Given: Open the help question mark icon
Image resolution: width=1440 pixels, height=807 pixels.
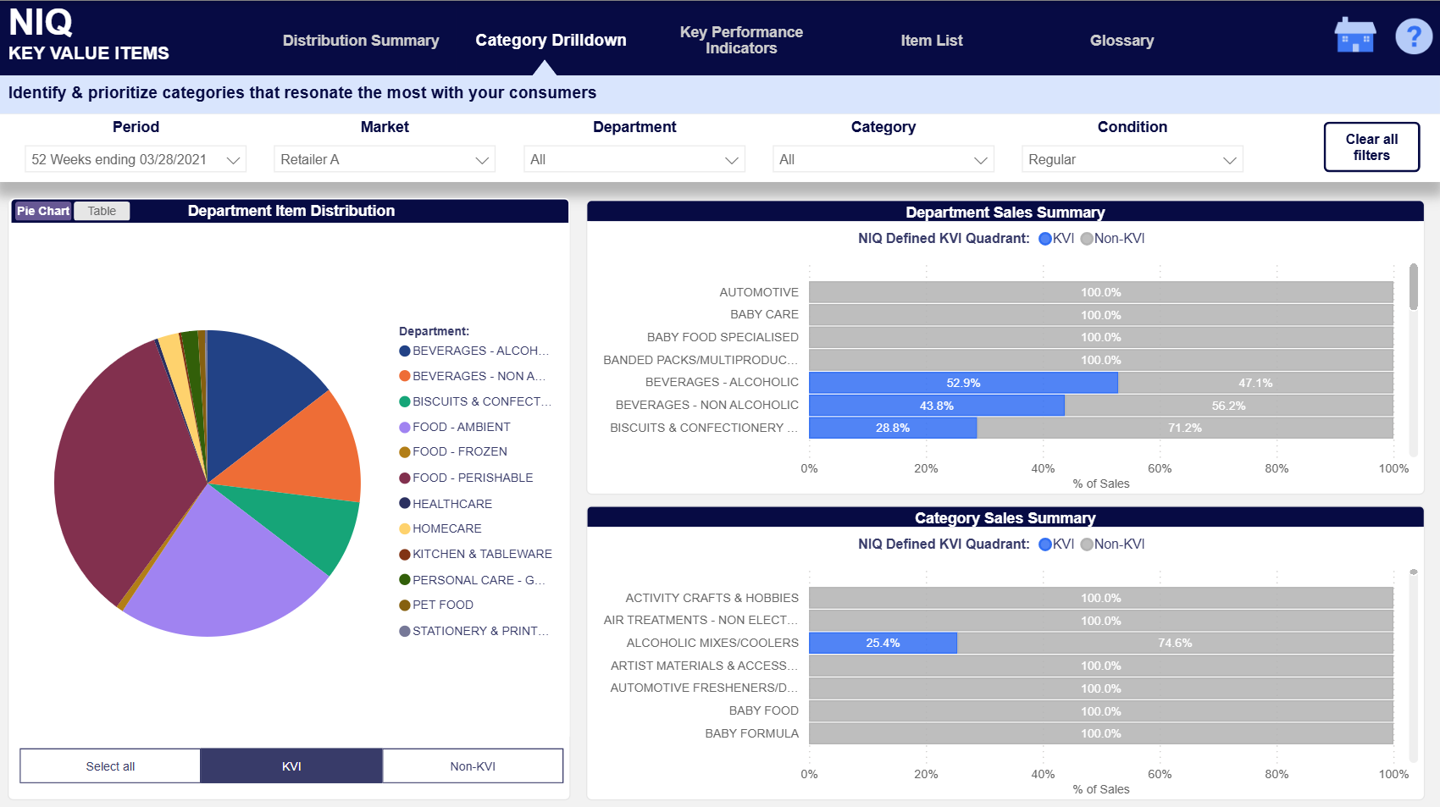Looking at the screenshot, I should 1413,36.
